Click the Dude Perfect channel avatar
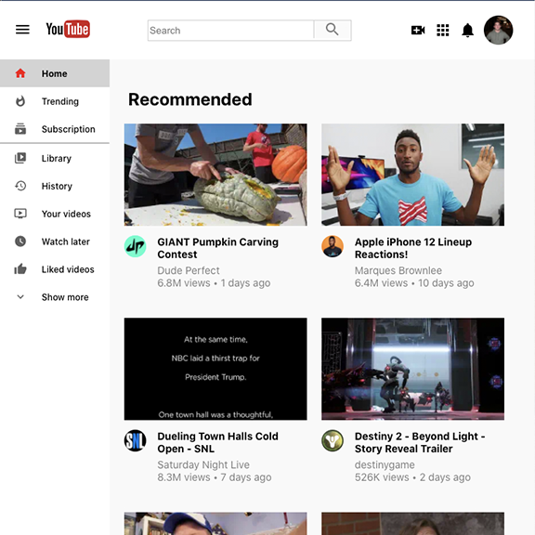The image size is (535, 535). tap(135, 246)
